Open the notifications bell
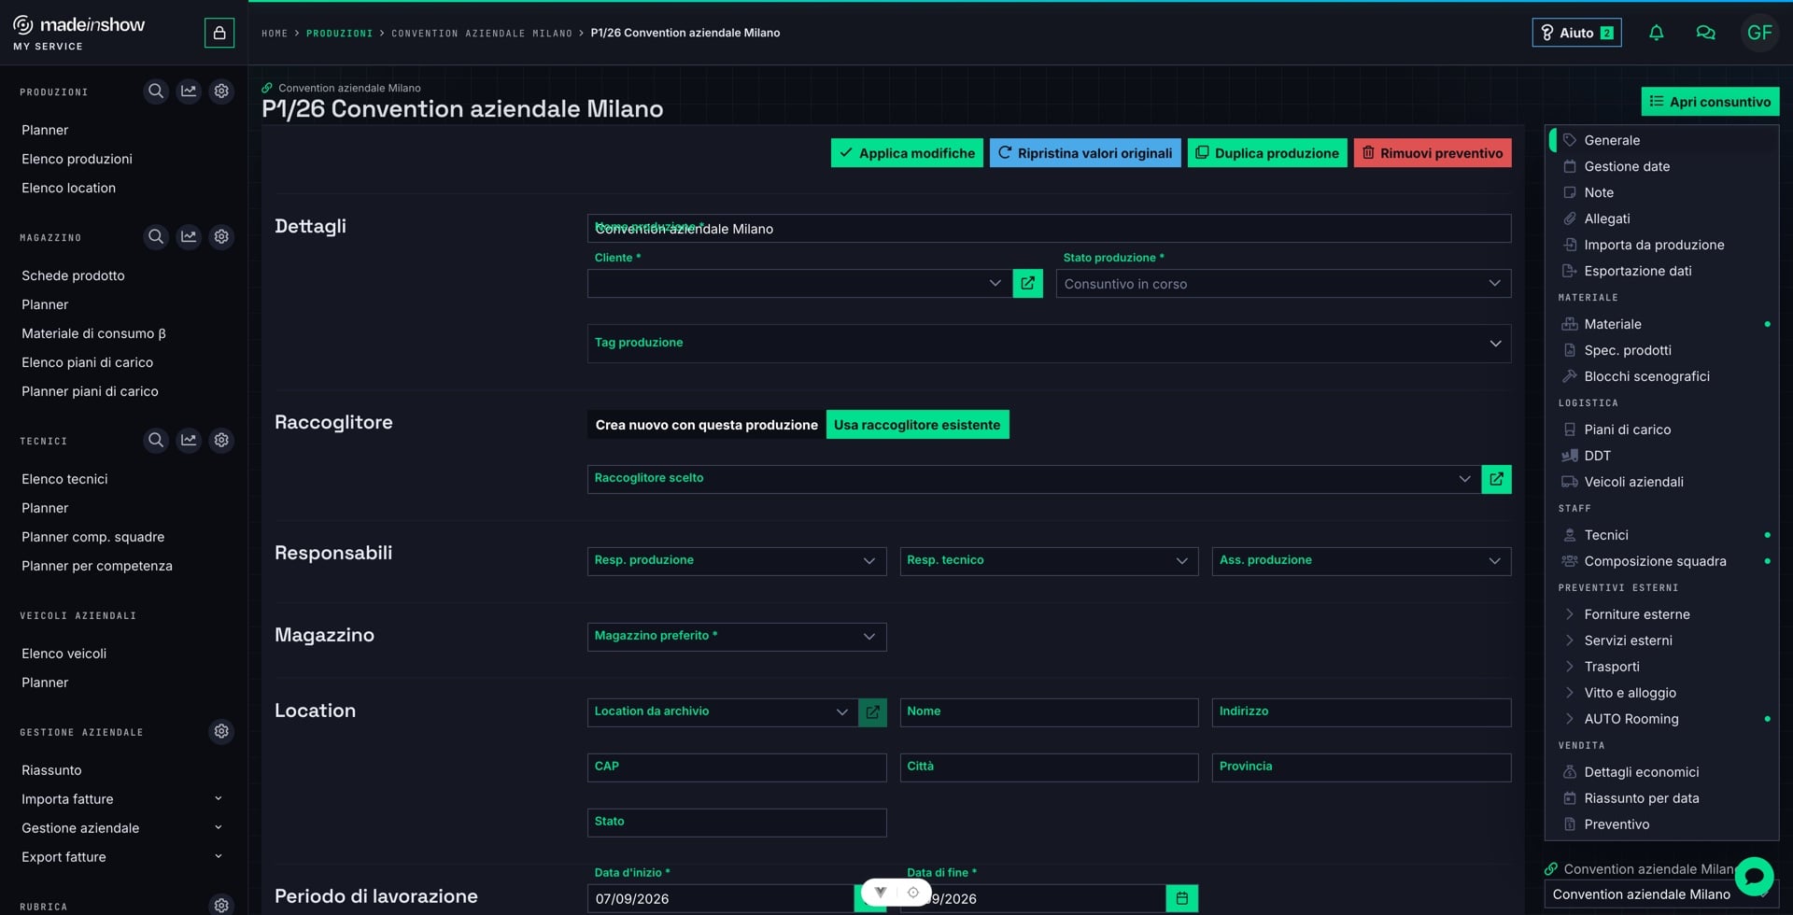This screenshot has height=915, width=1793. click(x=1656, y=33)
